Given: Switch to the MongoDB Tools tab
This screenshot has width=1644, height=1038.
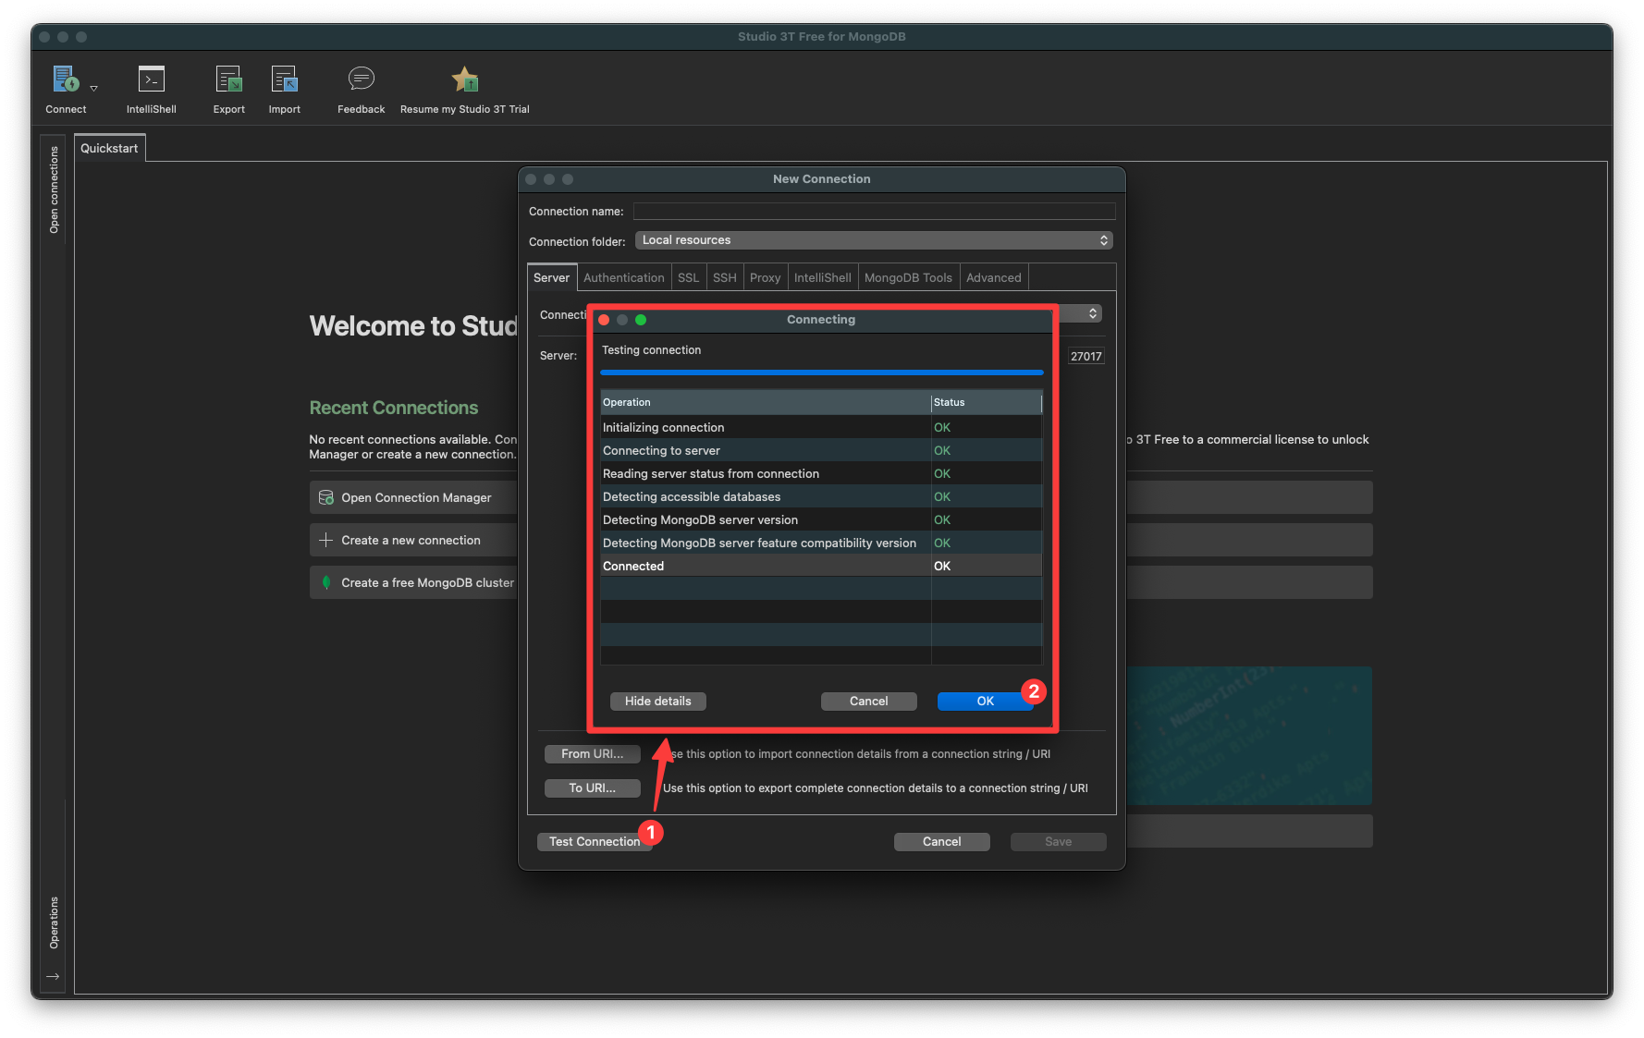Looking at the screenshot, I should point(908,277).
